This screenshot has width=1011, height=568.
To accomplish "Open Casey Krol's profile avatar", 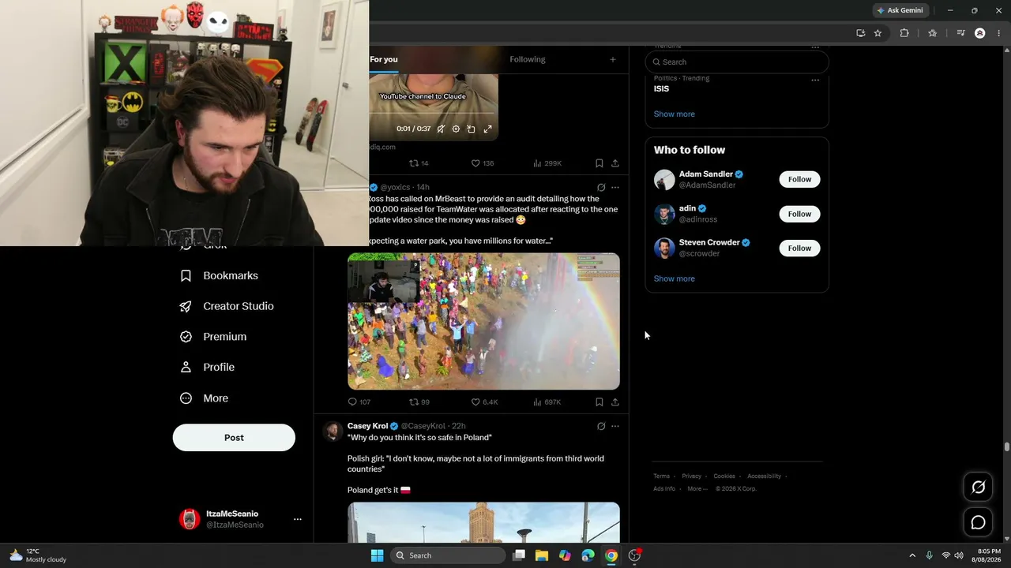I will click(332, 431).
